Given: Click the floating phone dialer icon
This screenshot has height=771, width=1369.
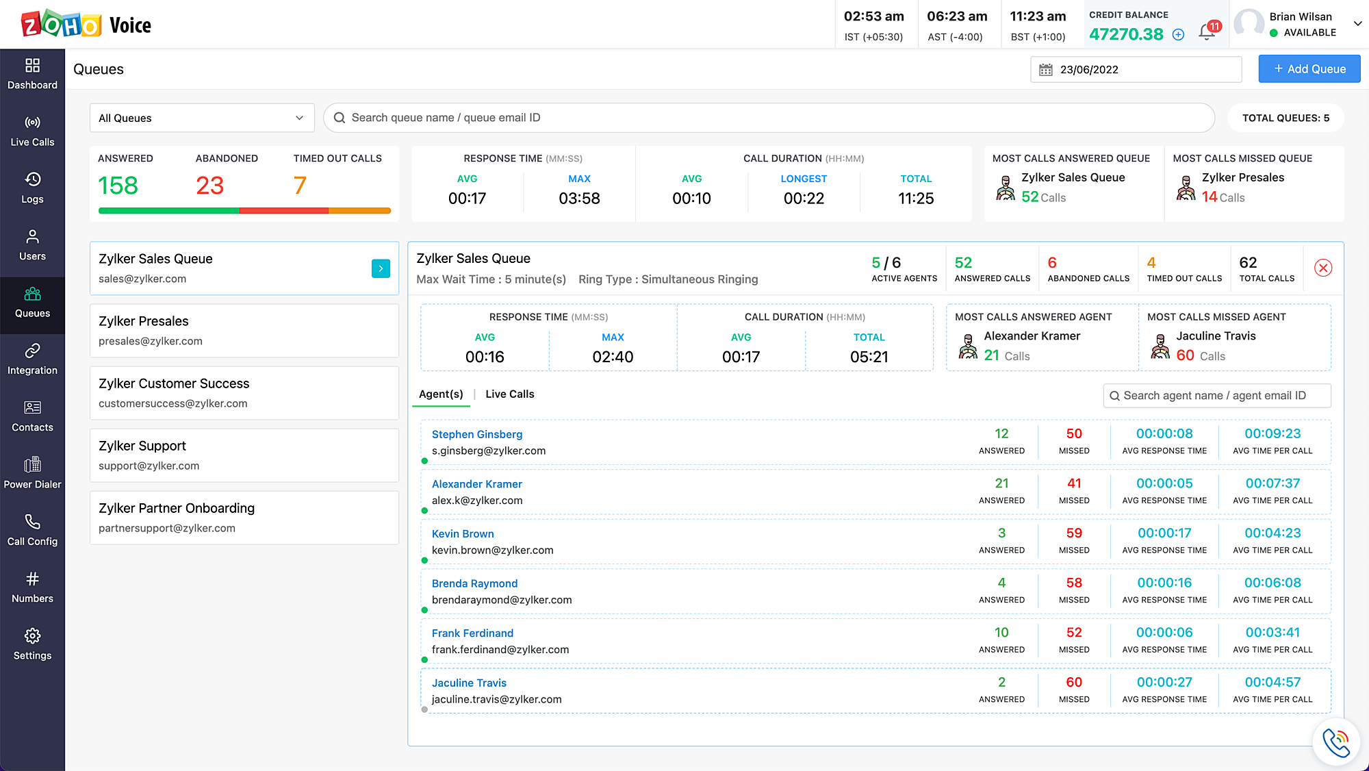Looking at the screenshot, I should (x=1335, y=742).
